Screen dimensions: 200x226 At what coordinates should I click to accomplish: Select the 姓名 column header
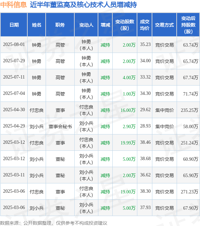(x=37, y=25)
